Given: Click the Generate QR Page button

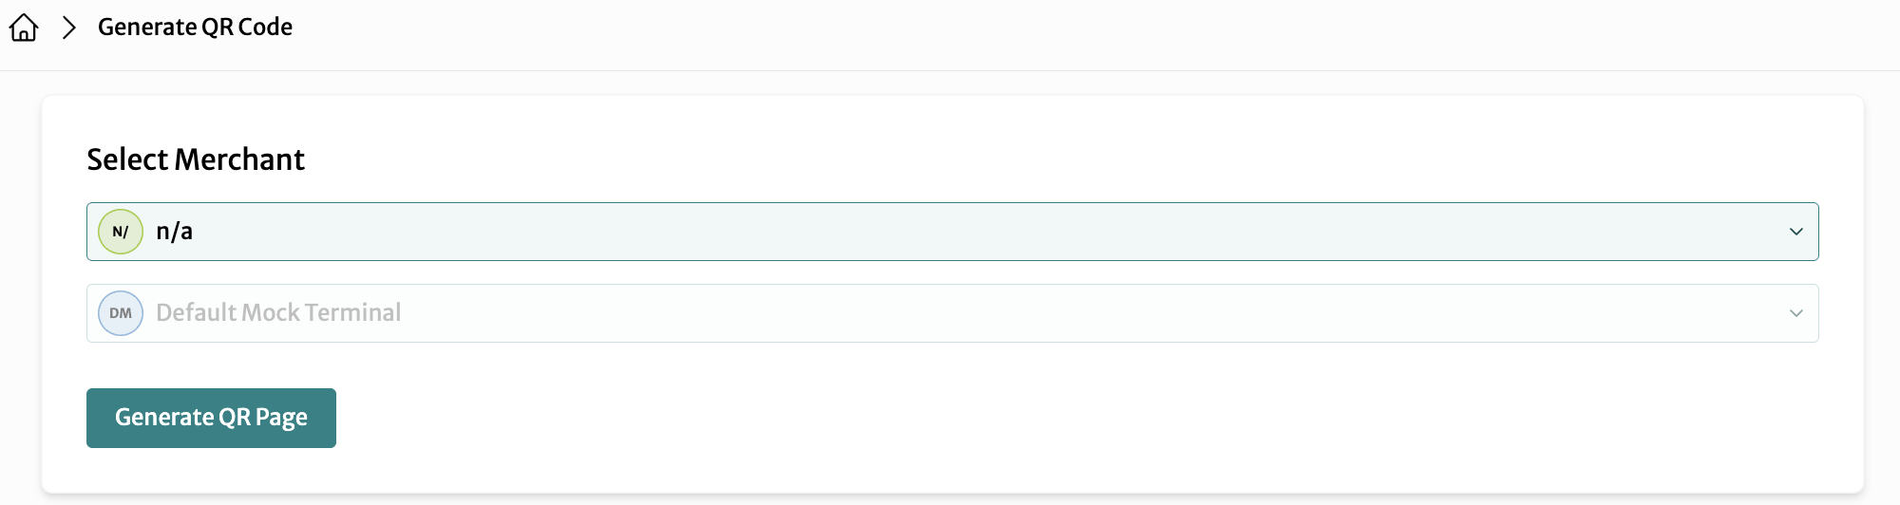Looking at the screenshot, I should point(211,418).
